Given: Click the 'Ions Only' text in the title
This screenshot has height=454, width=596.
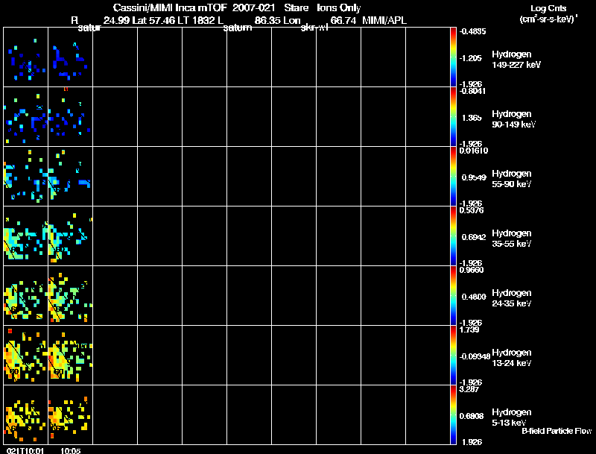Looking at the screenshot, I should pos(339,8).
